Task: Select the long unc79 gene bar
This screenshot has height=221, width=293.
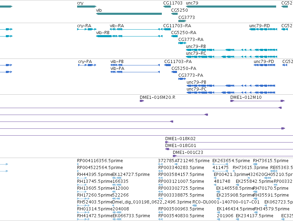Action: pos(231,7)
